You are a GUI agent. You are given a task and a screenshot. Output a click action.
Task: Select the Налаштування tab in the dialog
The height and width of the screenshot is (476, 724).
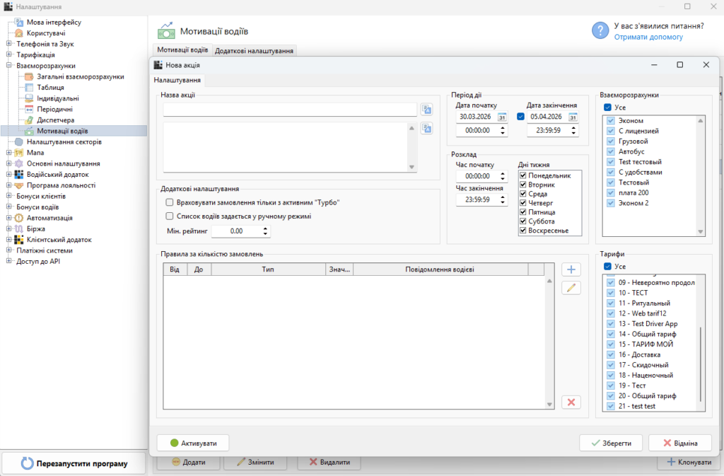177,81
